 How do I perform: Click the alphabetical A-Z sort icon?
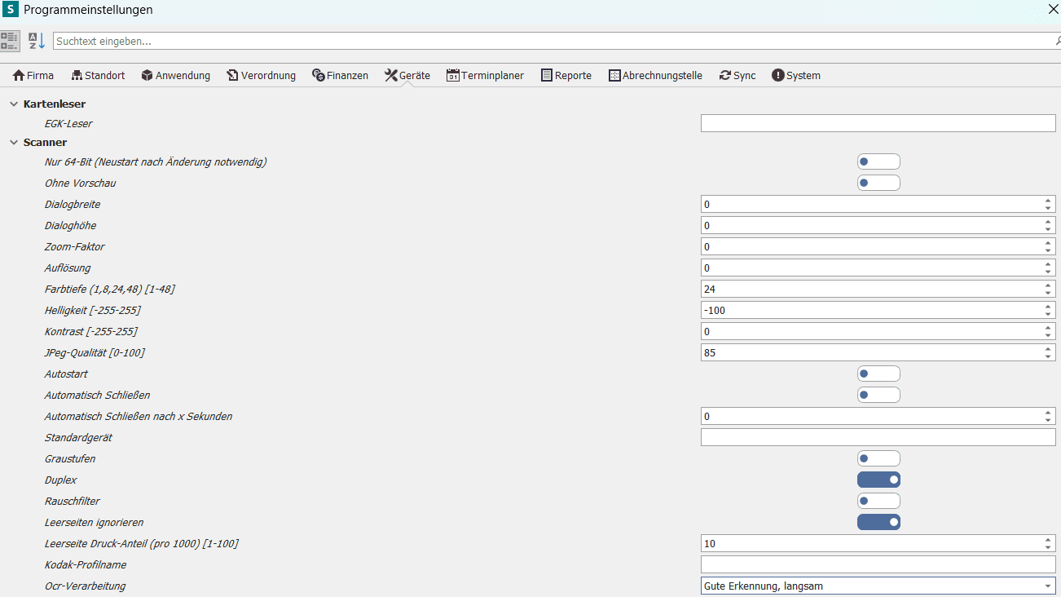pyautogui.click(x=37, y=41)
